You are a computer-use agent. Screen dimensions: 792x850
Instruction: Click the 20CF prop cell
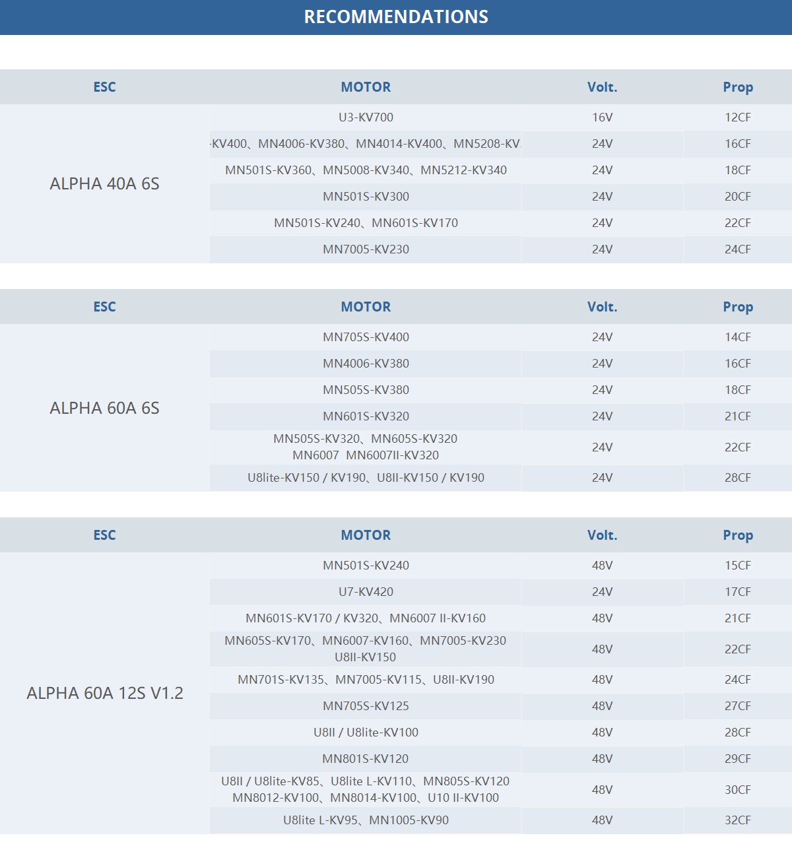738,197
